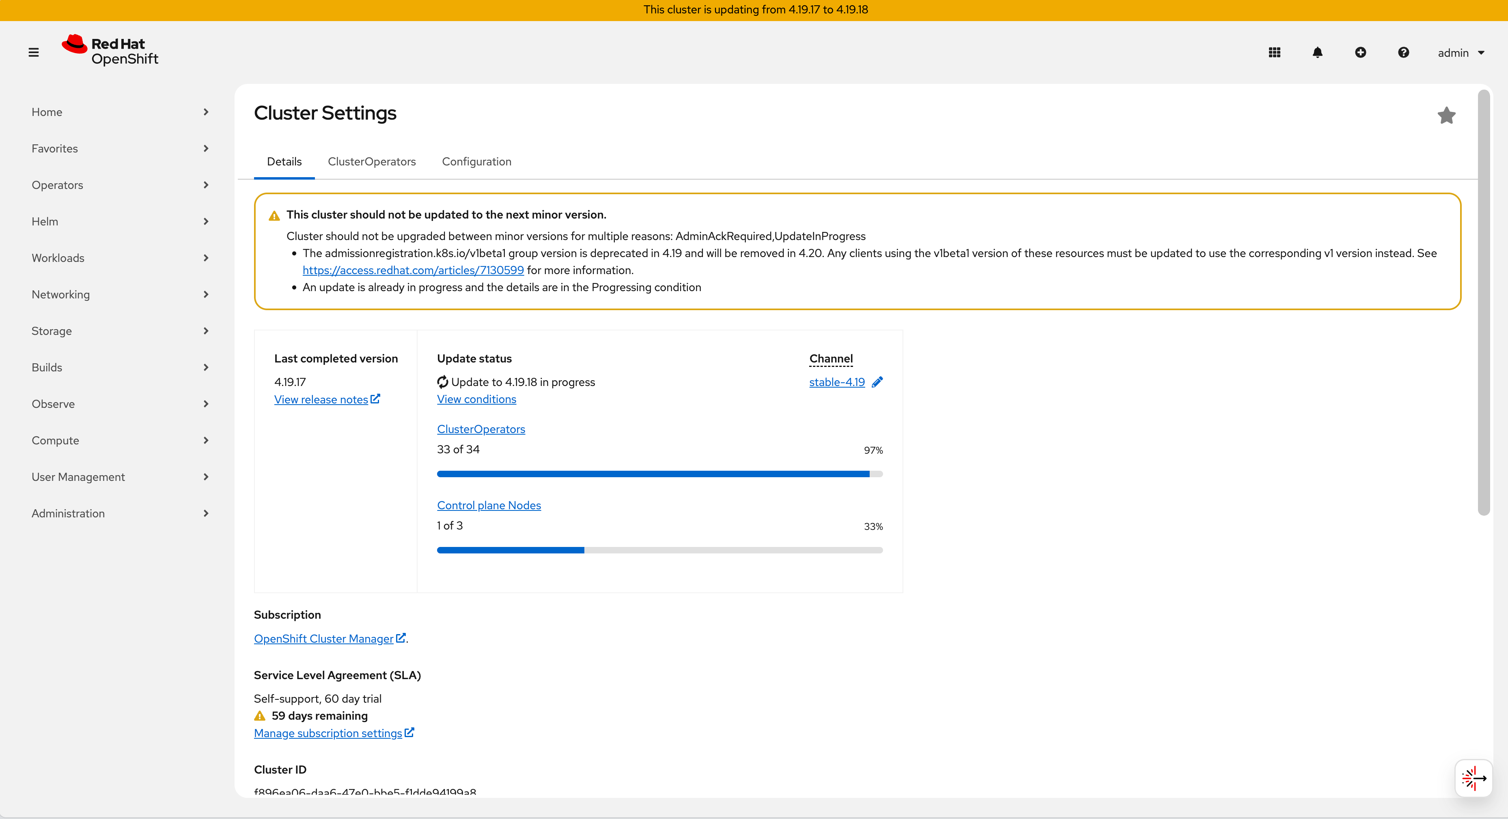The height and width of the screenshot is (819, 1508).
Task: Switch to the ClusterOperators tab
Action: [372, 161]
